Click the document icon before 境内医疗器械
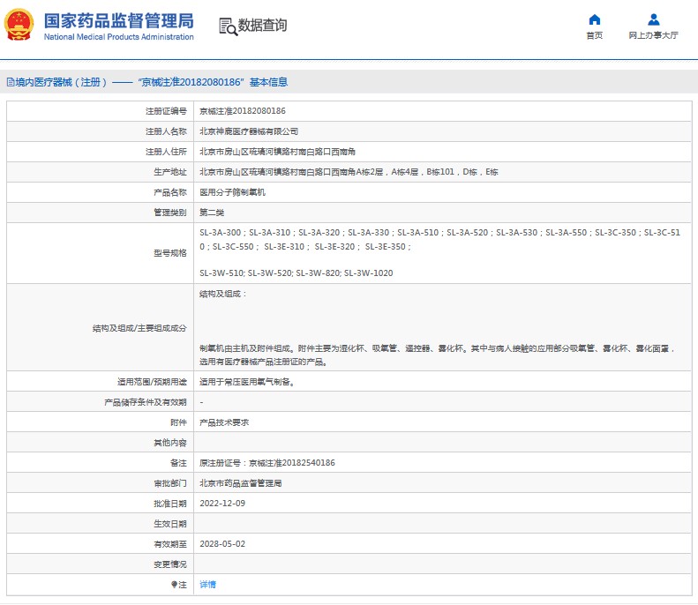This screenshot has width=698, height=605. pos(9,82)
